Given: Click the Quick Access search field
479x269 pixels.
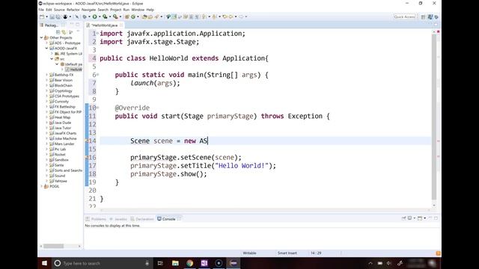Looking at the screenshot, I should pyautogui.click(x=404, y=16).
